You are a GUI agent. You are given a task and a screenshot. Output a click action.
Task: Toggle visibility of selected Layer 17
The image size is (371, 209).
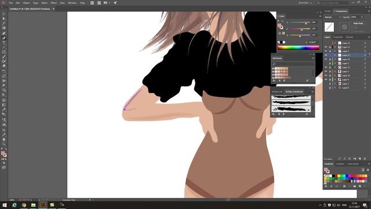pyautogui.click(x=326, y=55)
